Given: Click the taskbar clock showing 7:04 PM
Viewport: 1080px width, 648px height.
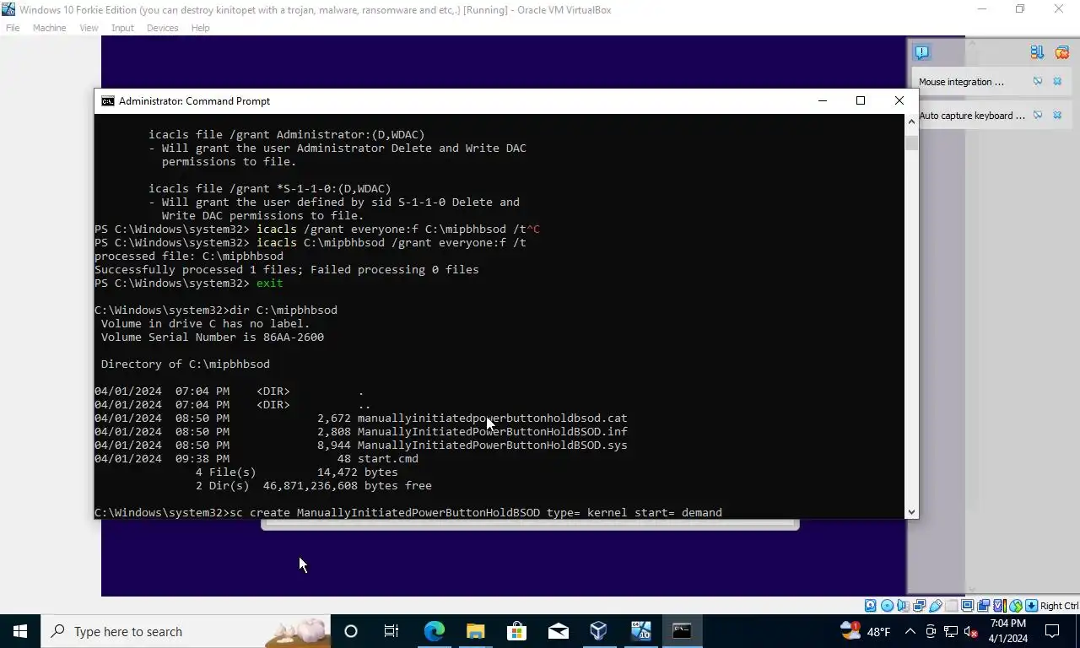Looking at the screenshot, I should [1008, 631].
